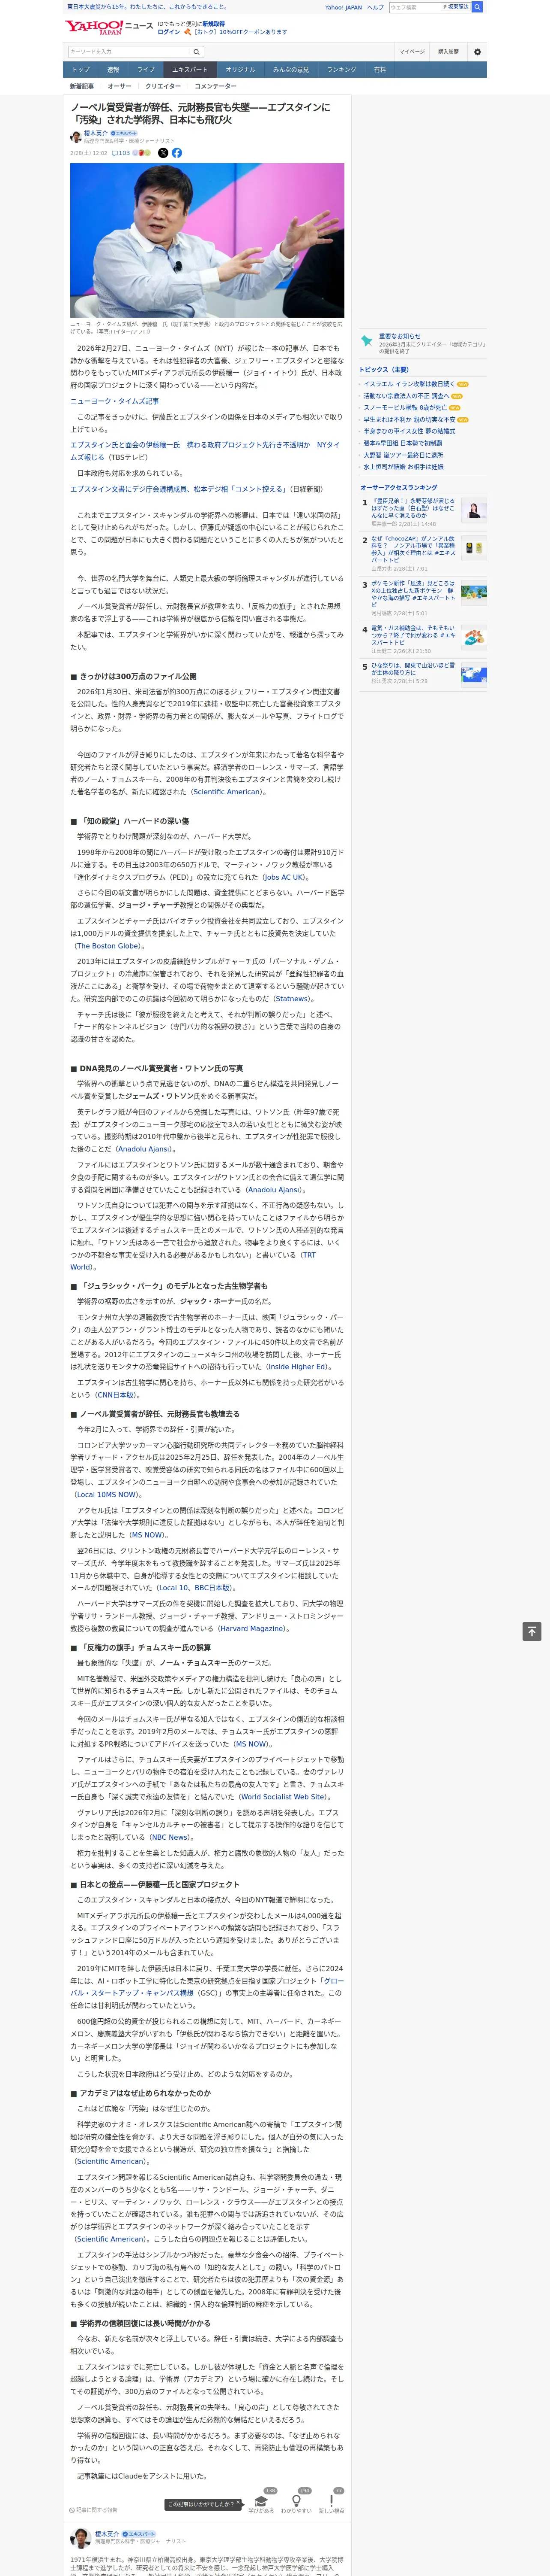
Task: Click the keyword search magnifier button
Action: 197,52
